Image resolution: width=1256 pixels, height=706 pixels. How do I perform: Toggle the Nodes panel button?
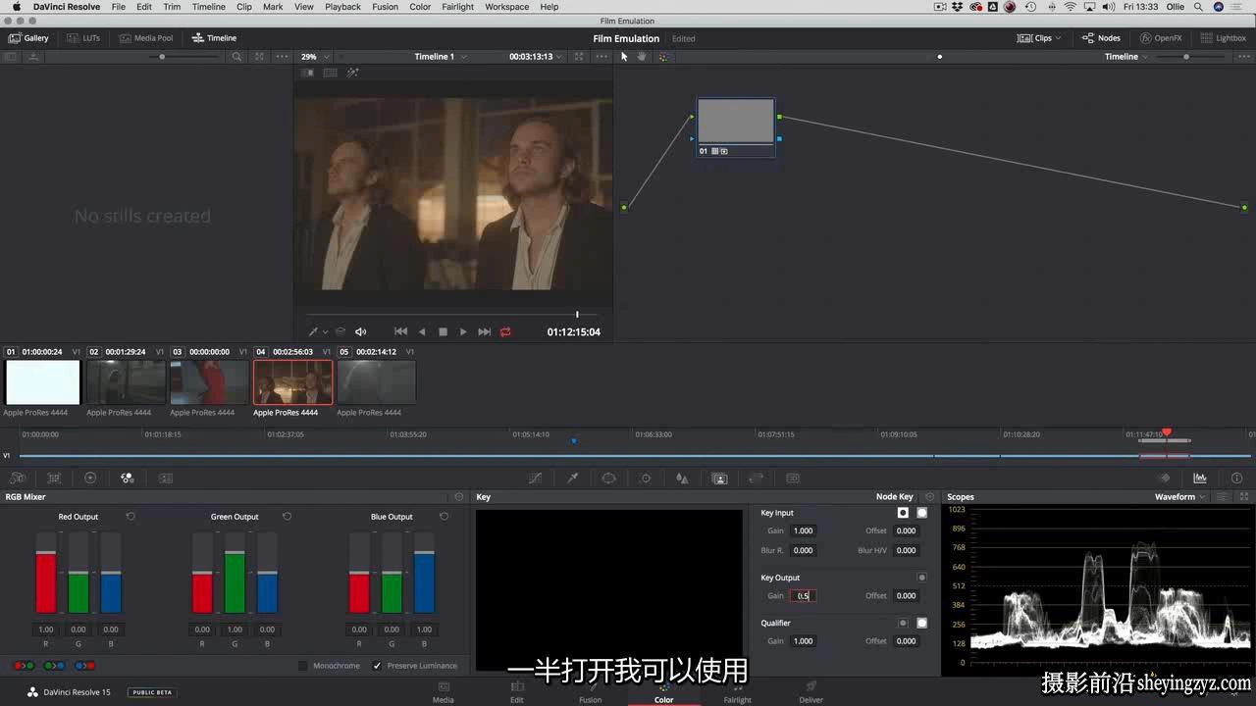[x=1101, y=38]
